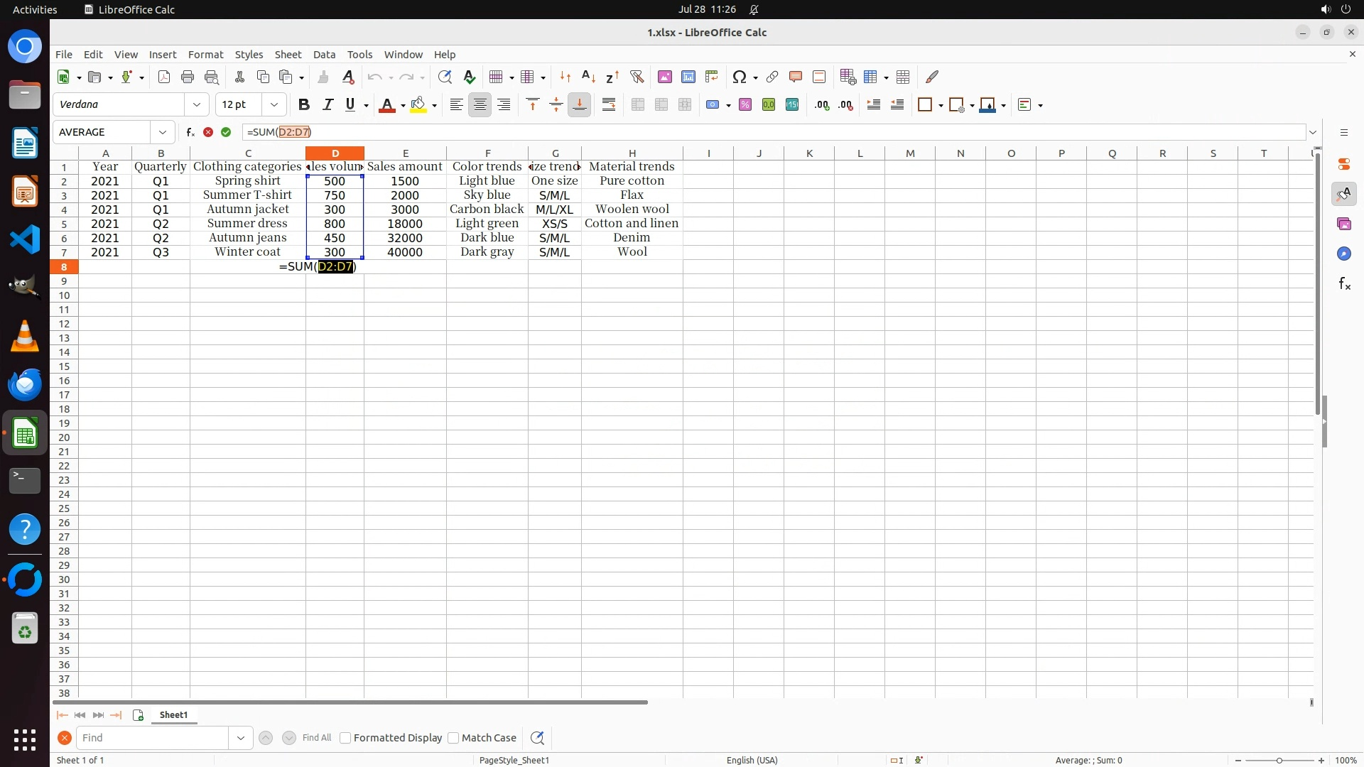Expand the Name Box dropdown
Screen dimensions: 1364x767
pyautogui.click(x=163, y=132)
